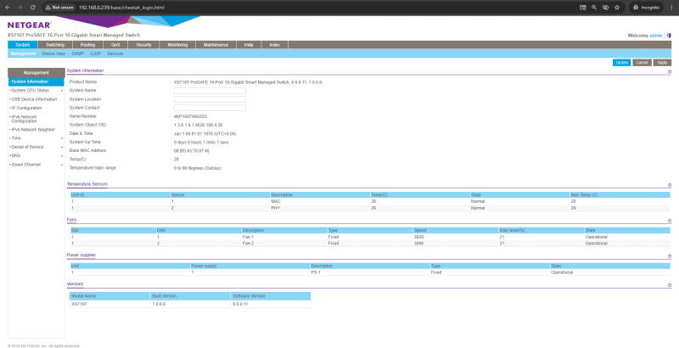Click the Incognito indicator
The height and width of the screenshot is (348, 679).
coord(646,8)
